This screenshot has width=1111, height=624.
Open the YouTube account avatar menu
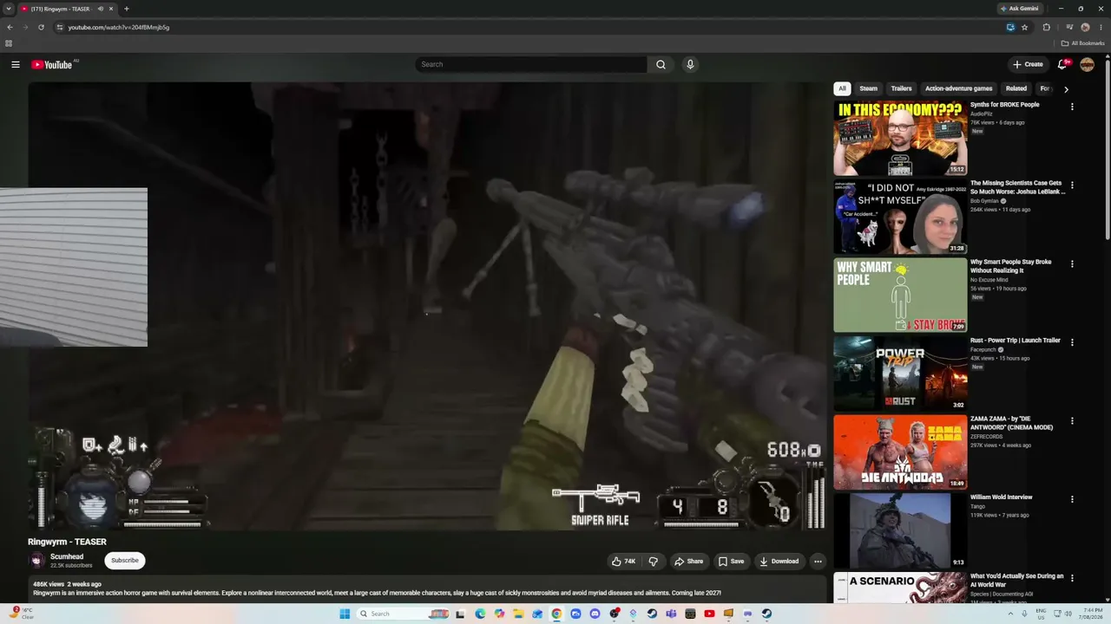click(x=1087, y=64)
